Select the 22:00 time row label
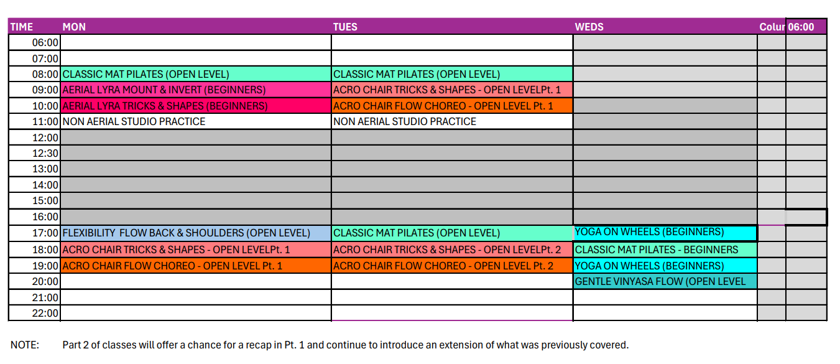840x364 pixels. click(x=34, y=313)
